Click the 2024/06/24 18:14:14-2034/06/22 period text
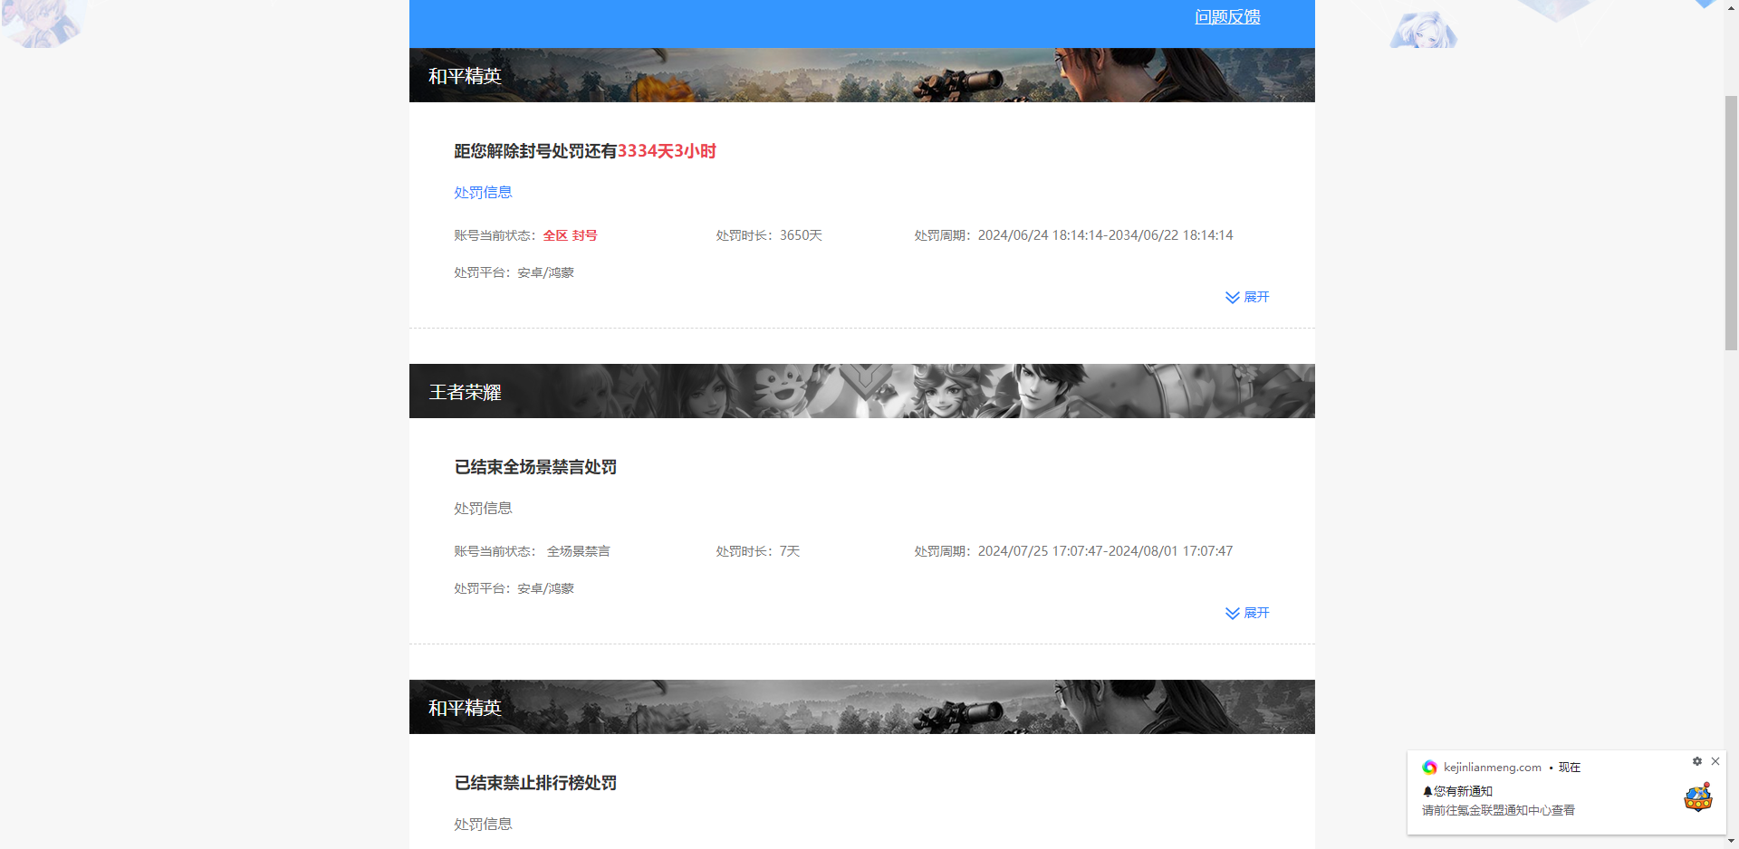Viewport: 1739px width, 849px height. click(1106, 235)
